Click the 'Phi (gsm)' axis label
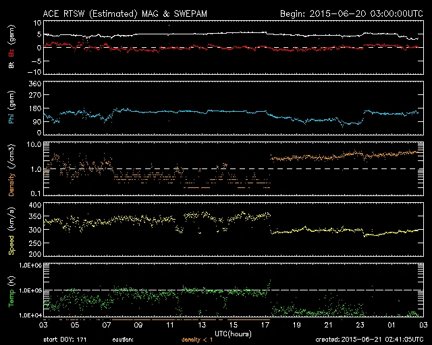This screenshot has width=432, height=345. (x=11, y=107)
